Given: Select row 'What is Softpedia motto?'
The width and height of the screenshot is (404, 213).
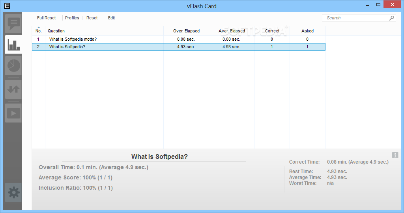Looking at the screenshot, I should click(x=179, y=39).
